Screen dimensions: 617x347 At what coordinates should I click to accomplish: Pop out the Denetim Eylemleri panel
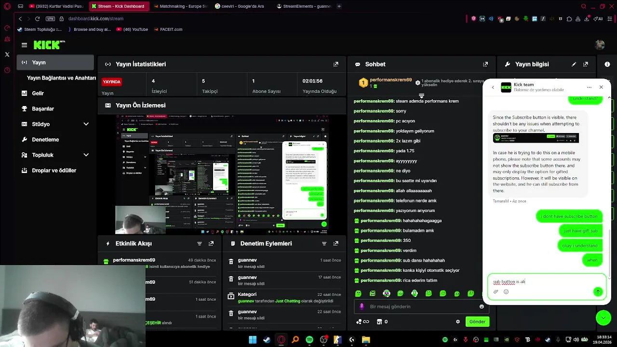(336, 244)
